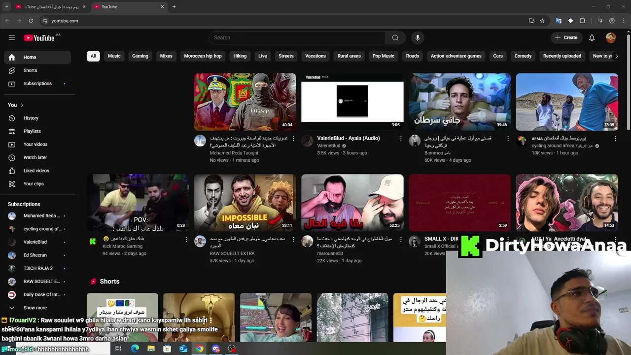
Task: Select the Comedy filter chip
Action: 523,56
